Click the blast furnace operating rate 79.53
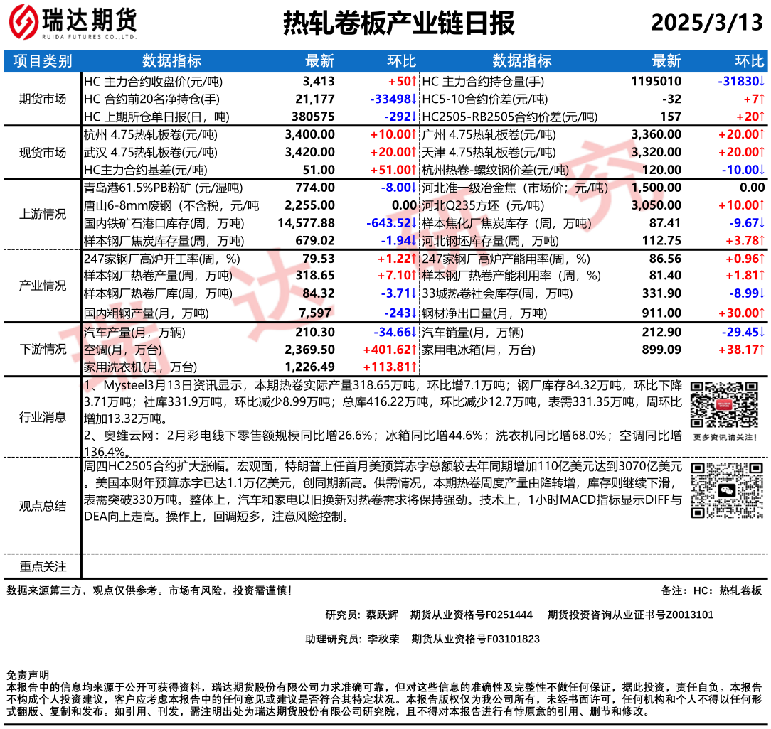The width and height of the screenshot is (771, 729). 319,259
